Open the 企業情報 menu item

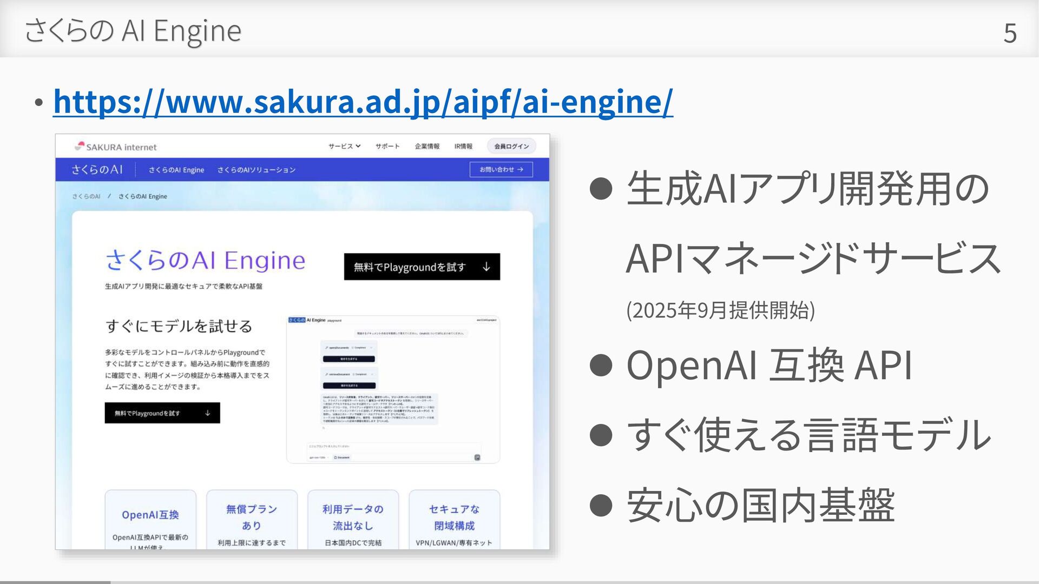(x=427, y=146)
